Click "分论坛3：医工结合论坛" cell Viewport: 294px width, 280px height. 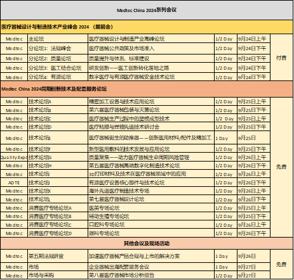(x=58, y=68)
